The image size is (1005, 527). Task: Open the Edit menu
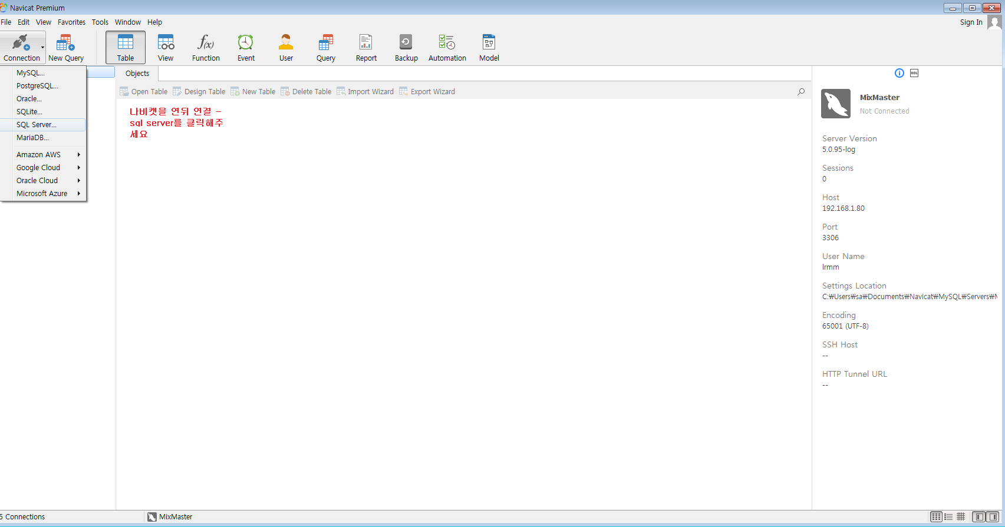24,22
